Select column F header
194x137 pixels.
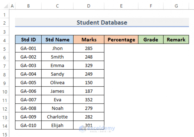pos(151,6)
